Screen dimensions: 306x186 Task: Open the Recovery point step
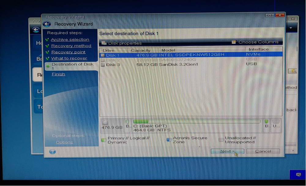point(68,52)
